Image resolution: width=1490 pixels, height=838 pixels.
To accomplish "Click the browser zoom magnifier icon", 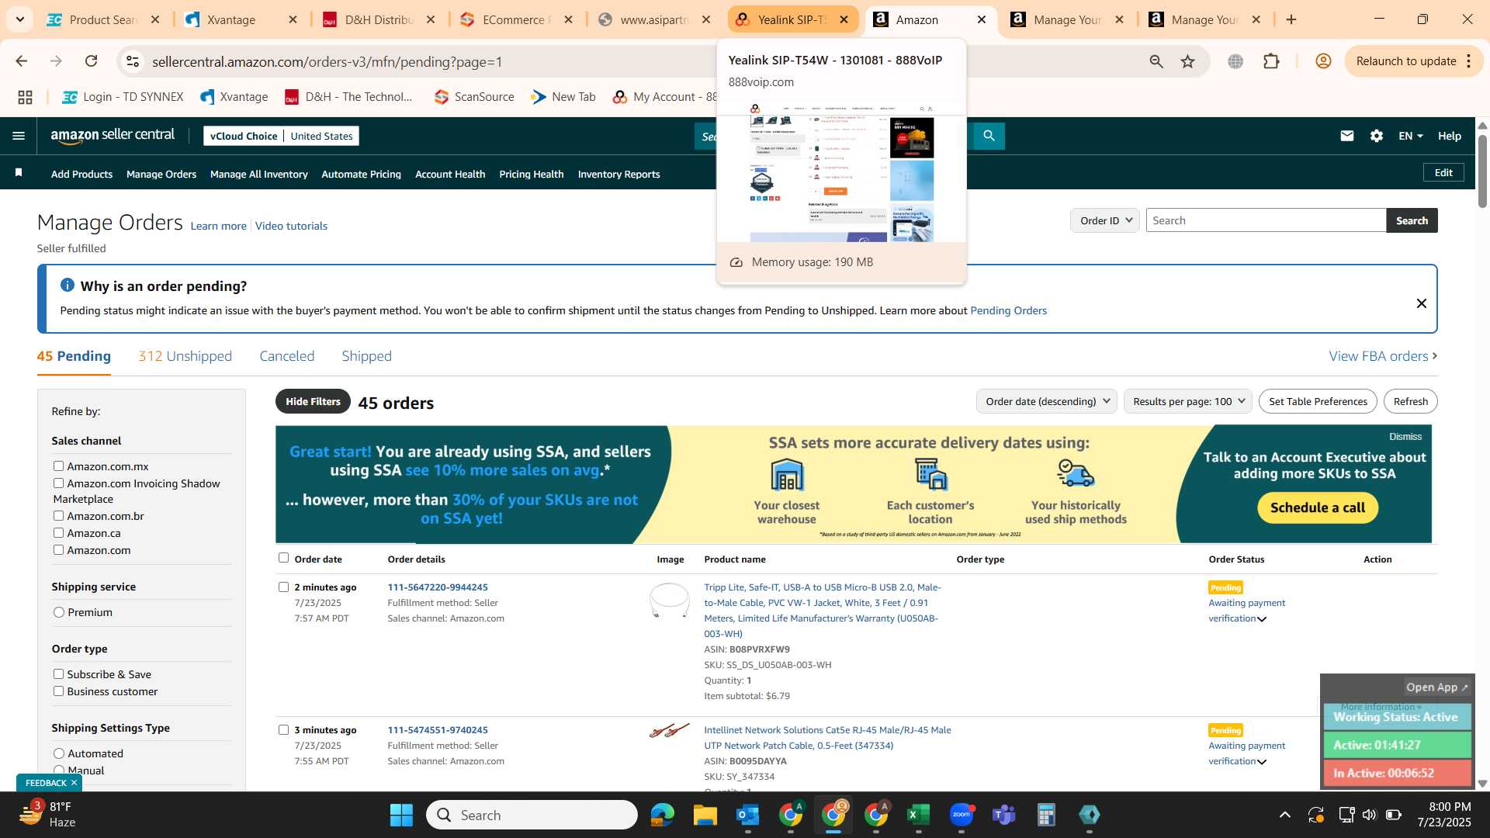I will pyautogui.click(x=1156, y=61).
